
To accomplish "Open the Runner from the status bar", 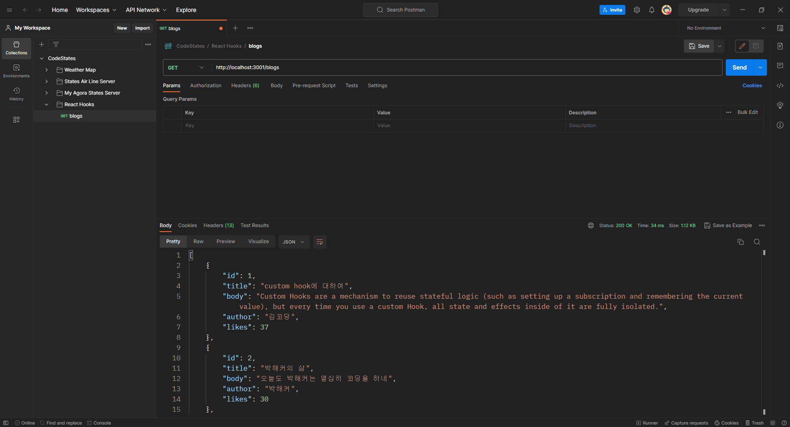I will point(647,423).
